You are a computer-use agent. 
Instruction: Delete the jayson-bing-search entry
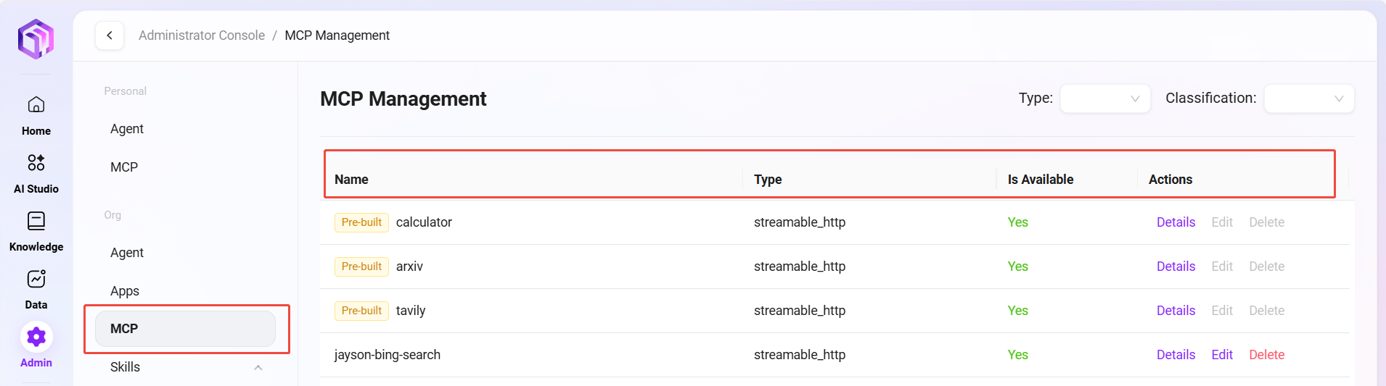[x=1266, y=355]
